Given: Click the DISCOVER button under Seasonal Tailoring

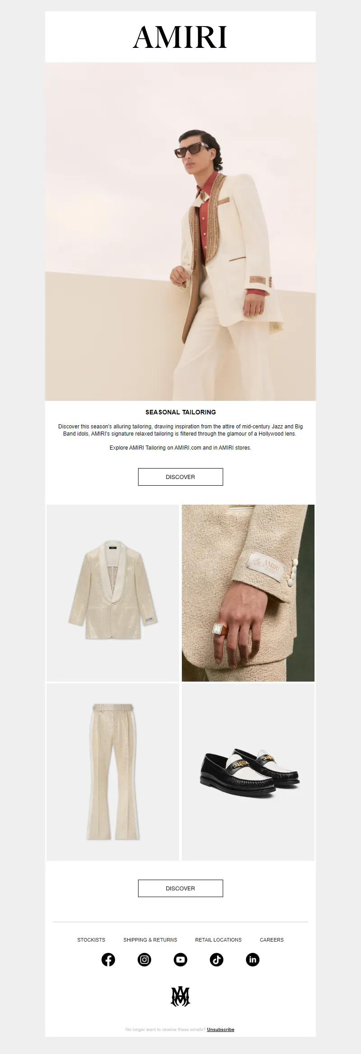Looking at the screenshot, I should 180,477.
